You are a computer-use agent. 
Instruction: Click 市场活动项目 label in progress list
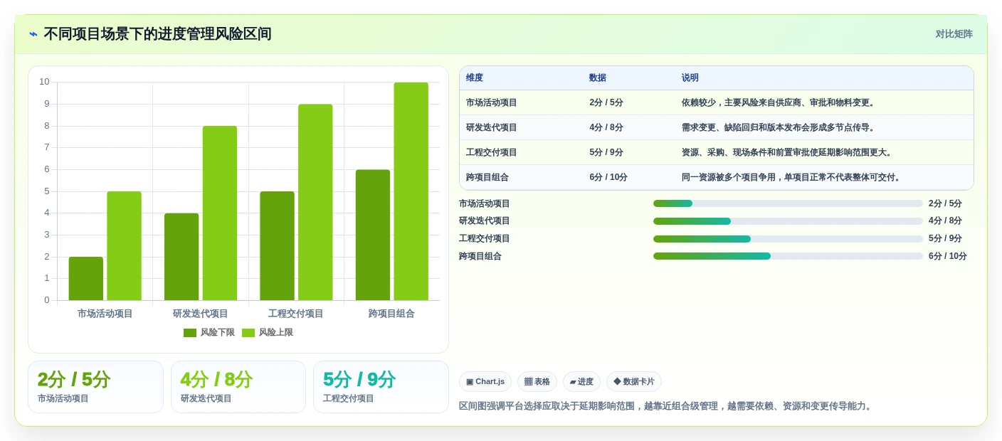point(485,203)
